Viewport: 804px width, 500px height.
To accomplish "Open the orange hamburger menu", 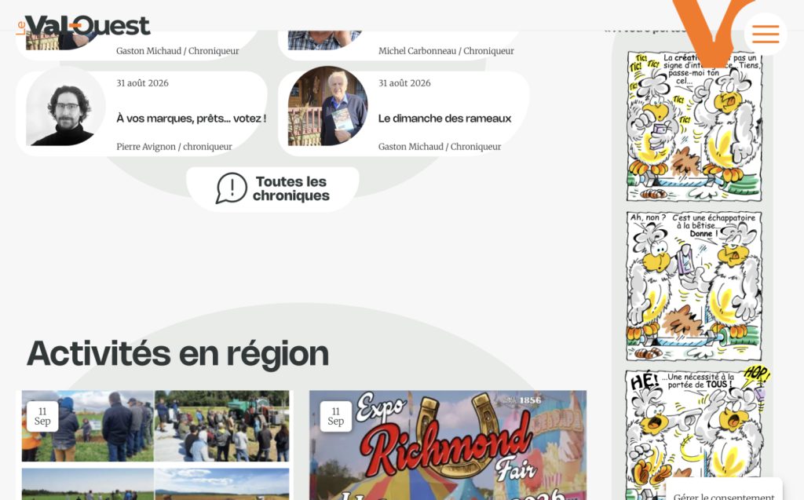I will coord(766,34).
